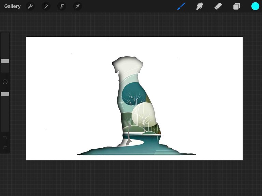Open the Actions wrench menu
This screenshot has height=196, width=262.
pyautogui.click(x=30, y=6)
